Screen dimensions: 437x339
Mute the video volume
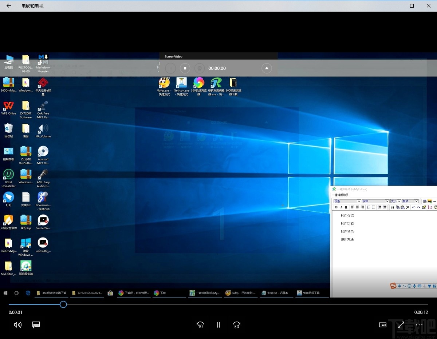[x=17, y=325]
